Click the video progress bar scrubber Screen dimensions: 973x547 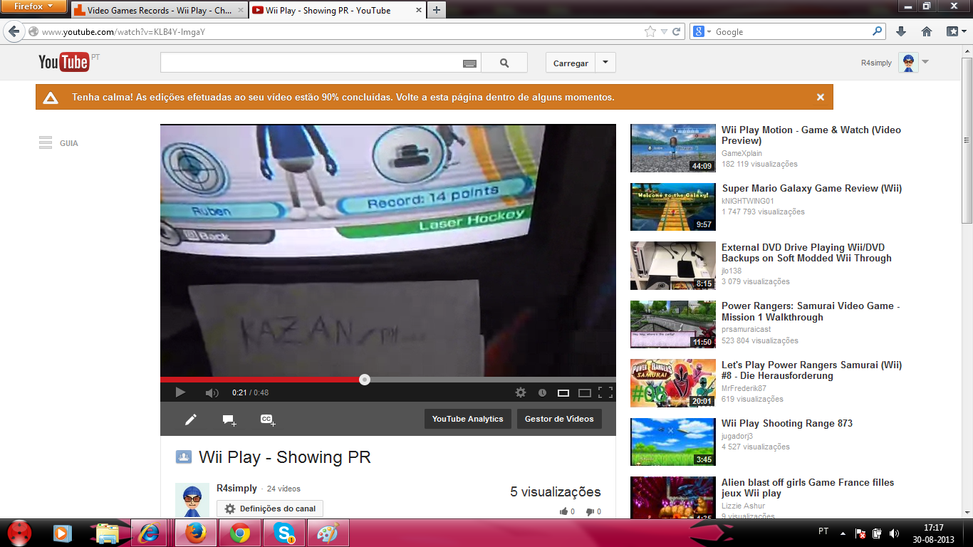point(365,380)
